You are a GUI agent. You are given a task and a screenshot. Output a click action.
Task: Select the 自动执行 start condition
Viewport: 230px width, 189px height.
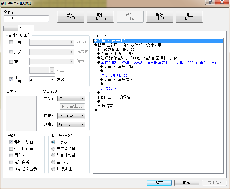(53, 162)
